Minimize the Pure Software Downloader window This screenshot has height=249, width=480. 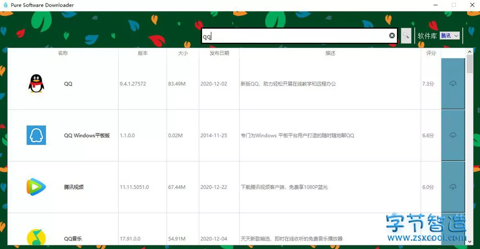pyautogui.click(x=436, y=5)
